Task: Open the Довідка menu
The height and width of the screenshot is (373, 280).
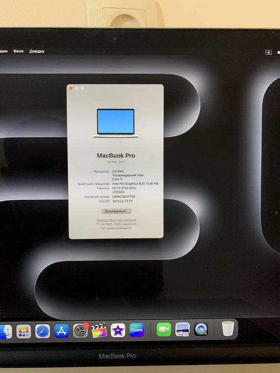Action: tap(37, 51)
